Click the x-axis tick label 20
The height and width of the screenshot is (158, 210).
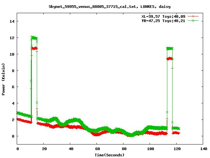(x=44, y=149)
